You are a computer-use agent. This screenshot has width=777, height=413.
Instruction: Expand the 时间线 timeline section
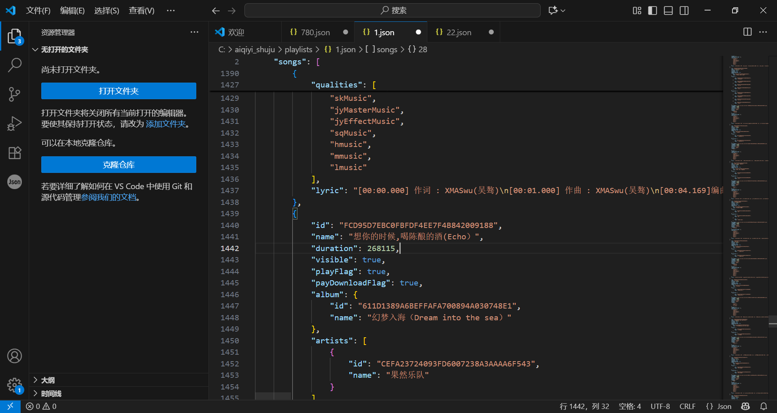pos(51,394)
